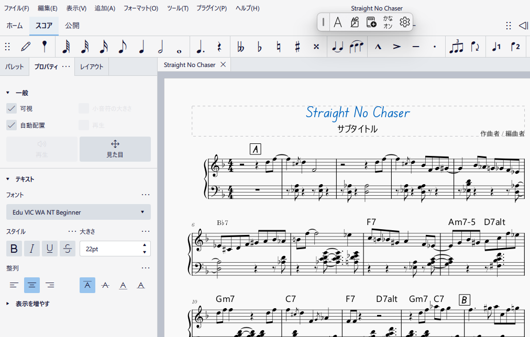Viewport: 530px width, 337px height.
Task: Open the ファイル(F) menu
Action: tap(17, 8)
